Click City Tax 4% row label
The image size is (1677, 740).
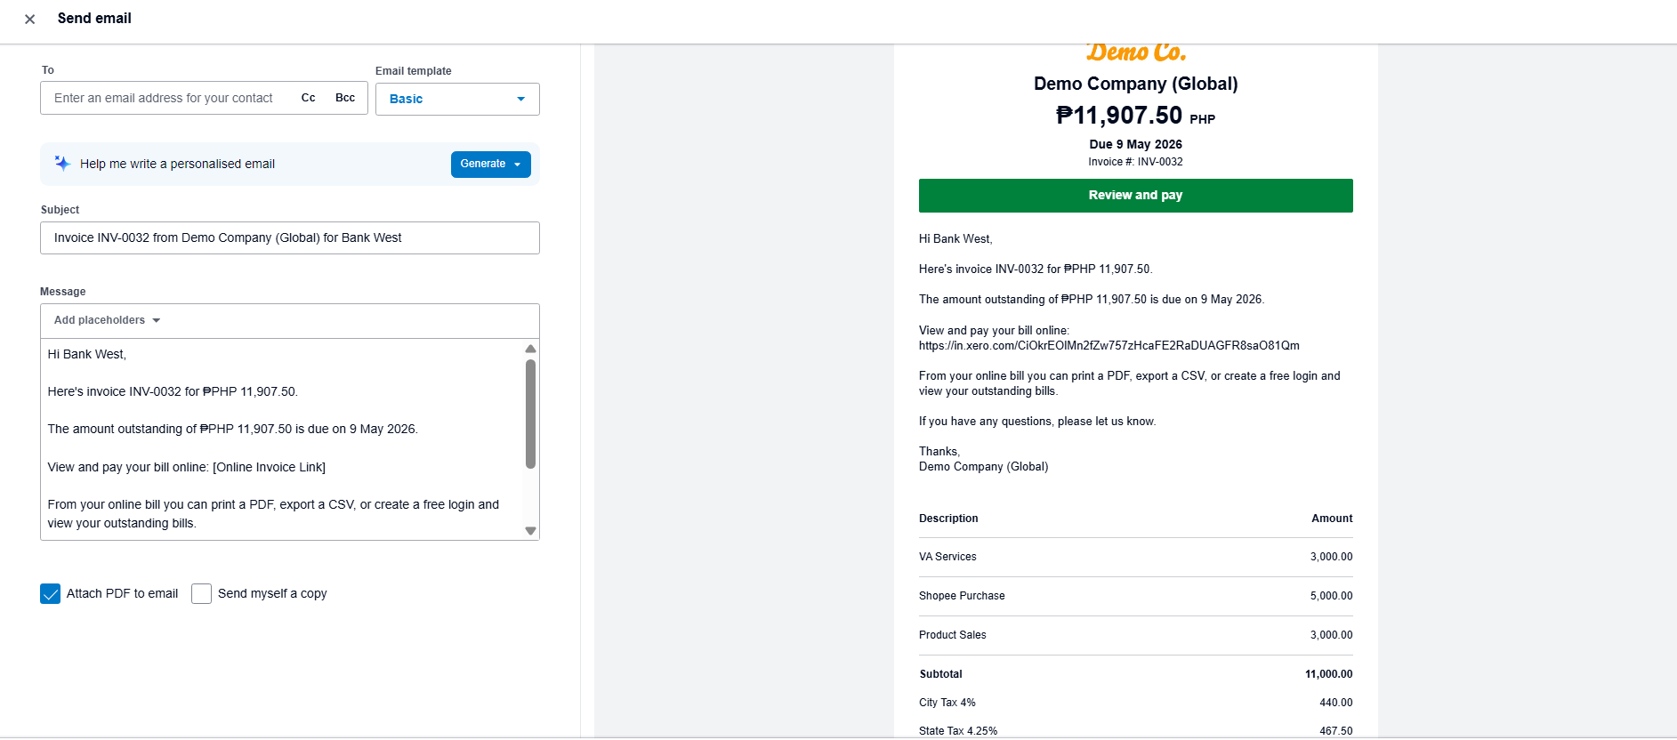point(947,703)
